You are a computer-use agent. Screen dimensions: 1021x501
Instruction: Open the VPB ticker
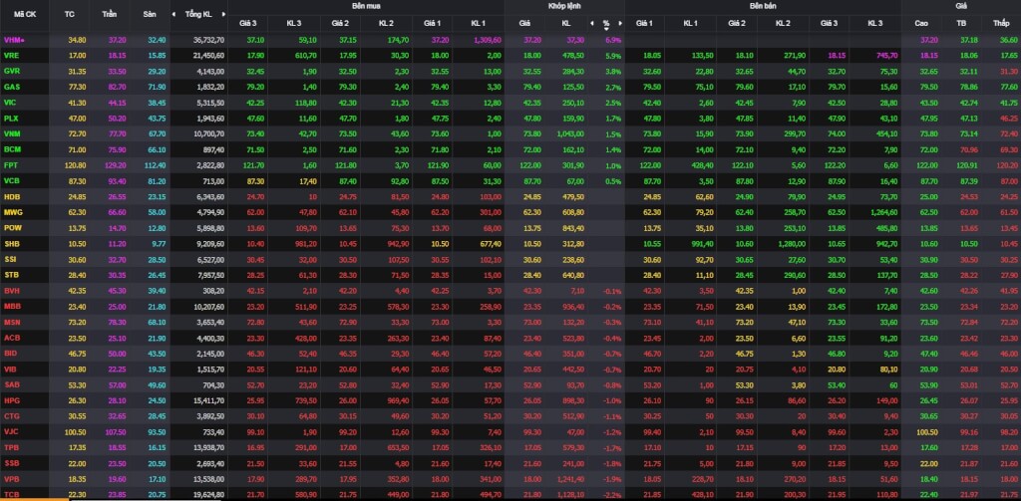[11, 479]
